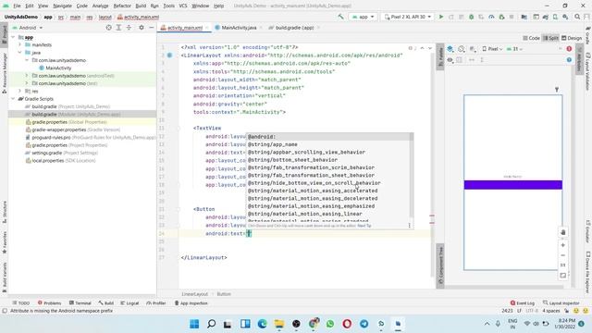
Task: Click the Sync Project with Gradle icon
Action: pyautogui.click(x=545, y=17)
